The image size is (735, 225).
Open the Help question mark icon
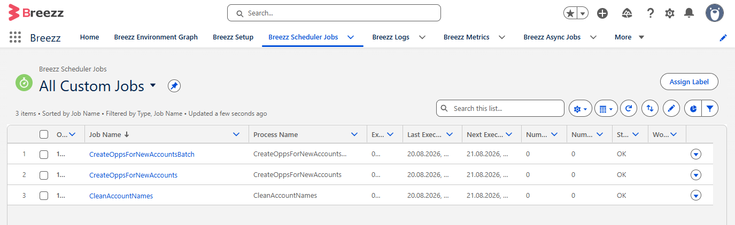(651, 13)
